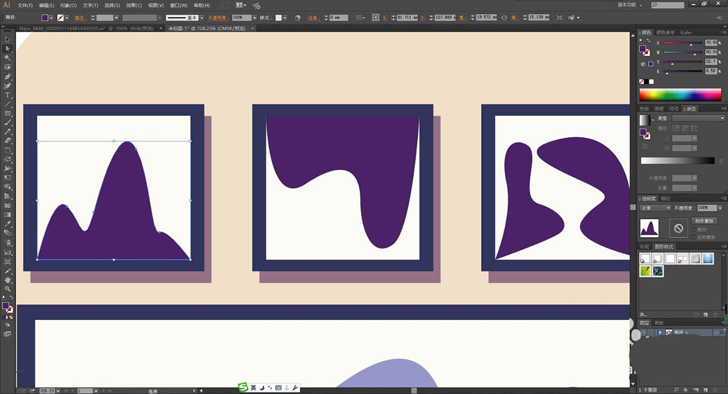The height and width of the screenshot is (394, 728).
Task: Open the blend mode 正常 dropdown
Action: pyautogui.click(x=655, y=208)
